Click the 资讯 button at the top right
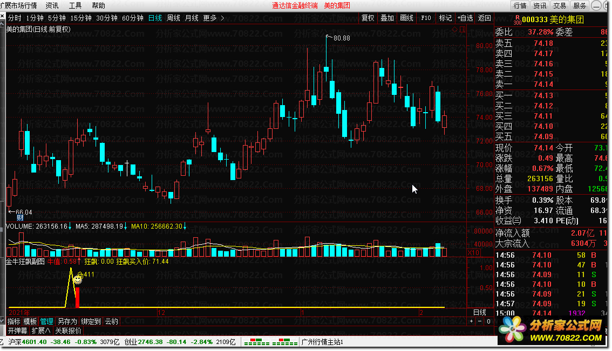This screenshot has width=612, height=351. 540,5
